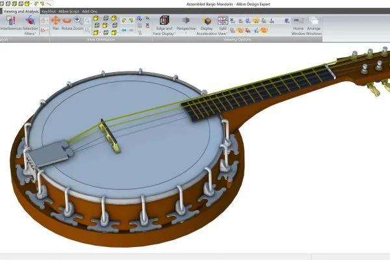Click the small grey icon with dropdown right of Selection Filters
Screen dimensions: 390x260
click(44, 21)
